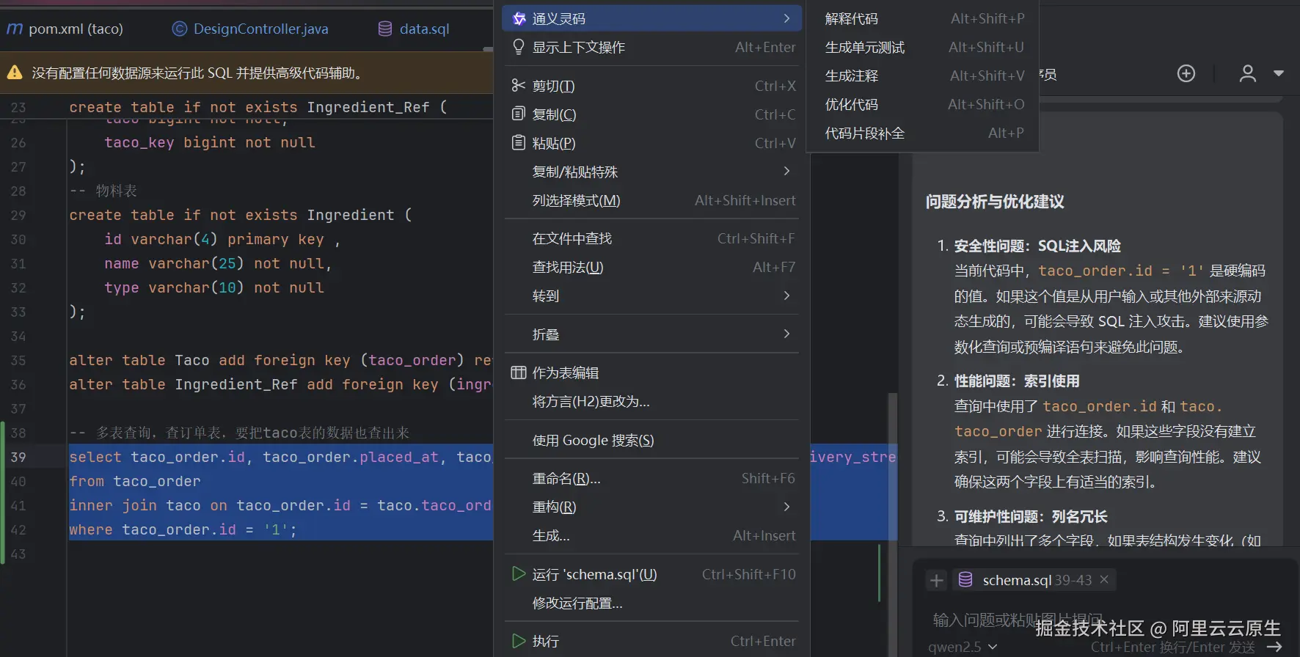Image resolution: width=1300 pixels, height=657 pixels.
Task: Click the clipboard icon next to 粘贴
Action: pos(519,143)
